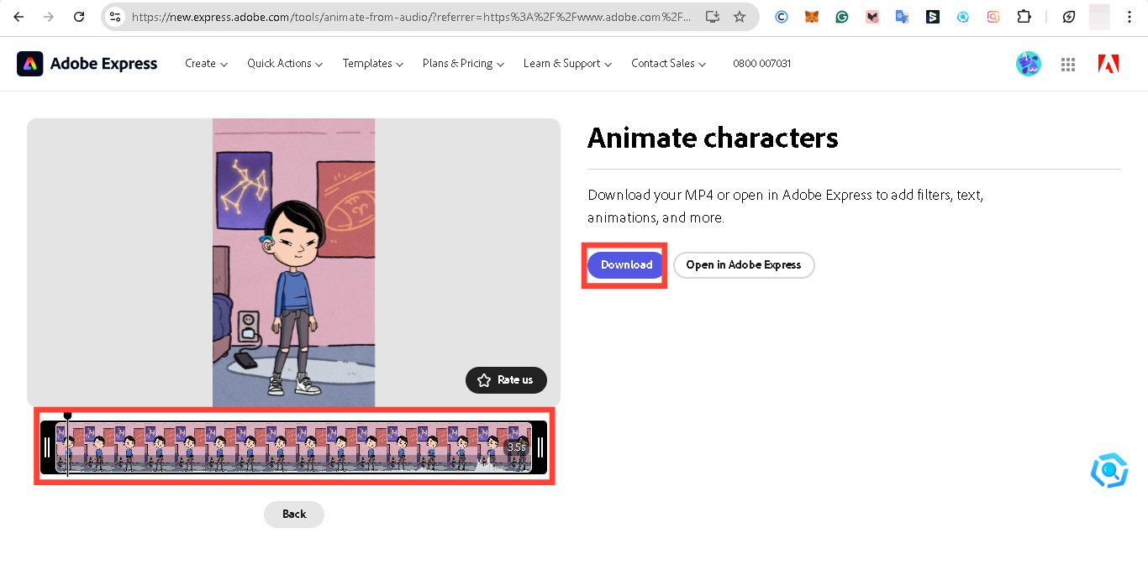
Task: Expand the Create dropdown menu
Action: click(x=206, y=64)
